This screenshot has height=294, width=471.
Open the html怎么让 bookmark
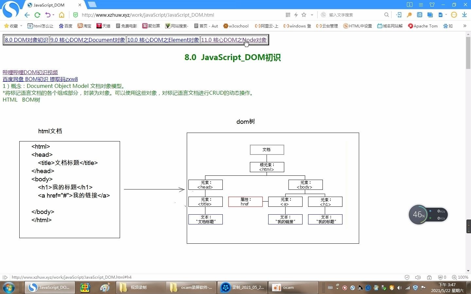tap(40, 26)
